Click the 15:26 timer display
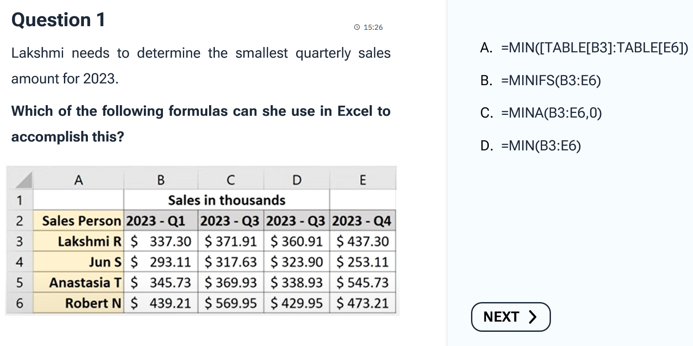 tap(373, 28)
